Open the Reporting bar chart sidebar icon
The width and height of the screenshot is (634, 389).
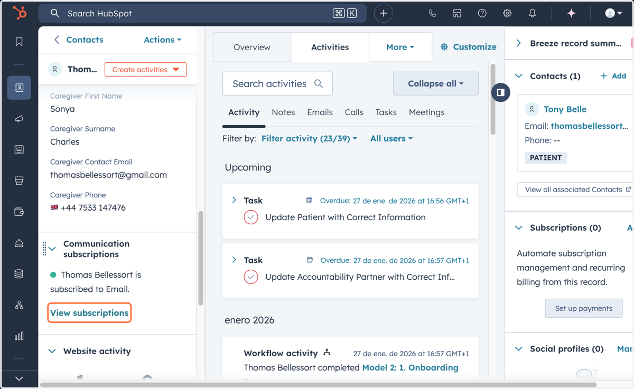[x=19, y=336]
